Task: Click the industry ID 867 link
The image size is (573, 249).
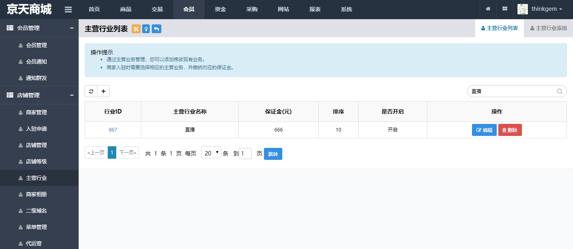Action: [113, 130]
